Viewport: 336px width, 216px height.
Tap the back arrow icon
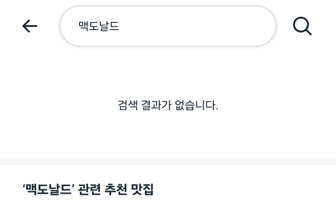pyautogui.click(x=30, y=26)
